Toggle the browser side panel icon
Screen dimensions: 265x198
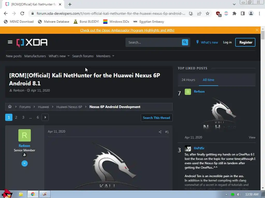(243, 13)
